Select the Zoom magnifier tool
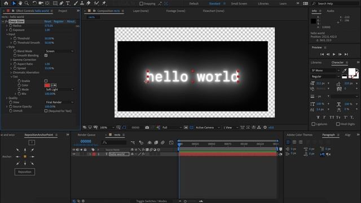Screen dimensions: 361x203 tap(27, 3)
